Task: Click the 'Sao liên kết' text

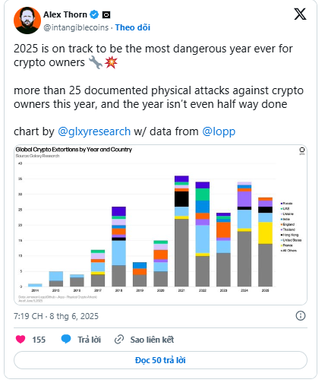Action: [152, 340]
